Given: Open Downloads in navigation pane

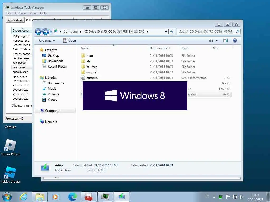Looking at the screenshot, I should (55, 61).
